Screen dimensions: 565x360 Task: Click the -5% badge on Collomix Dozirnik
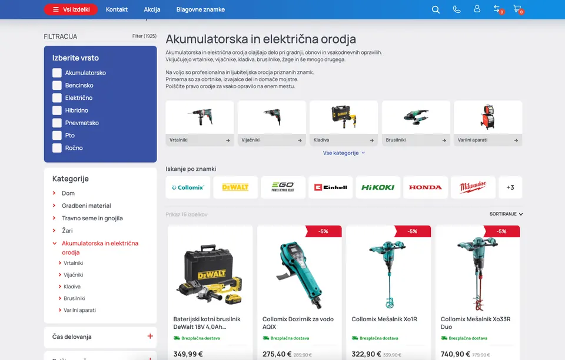tap(323, 231)
